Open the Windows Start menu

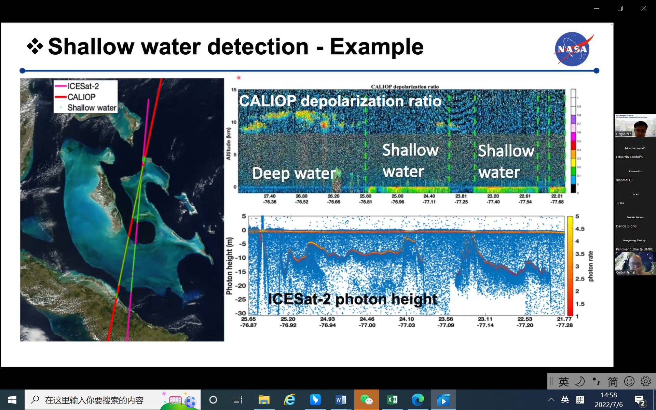[x=12, y=400]
